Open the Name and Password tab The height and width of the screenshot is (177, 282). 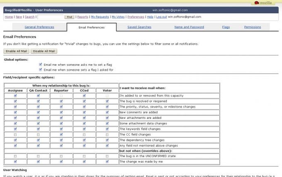pyautogui.click(x=189, y=27)
